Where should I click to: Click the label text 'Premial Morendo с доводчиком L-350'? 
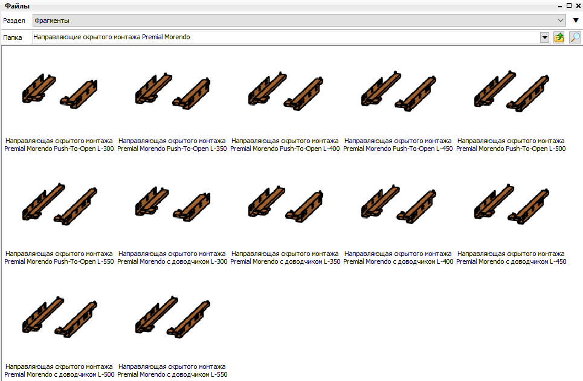285,261
